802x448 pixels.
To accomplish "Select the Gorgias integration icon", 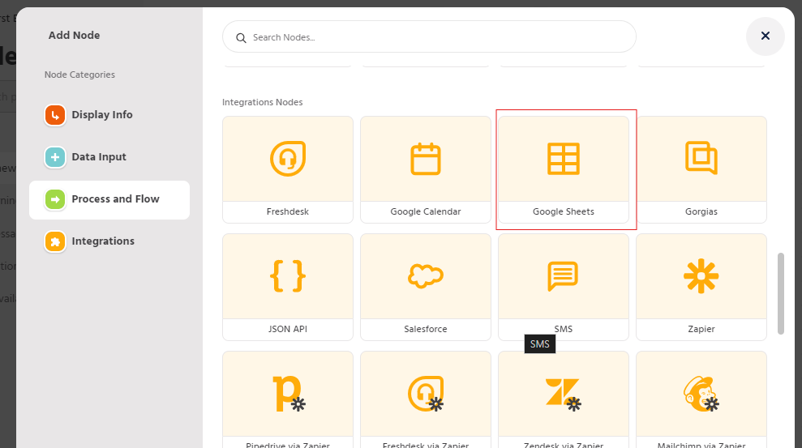I will (x=701, y=159).
